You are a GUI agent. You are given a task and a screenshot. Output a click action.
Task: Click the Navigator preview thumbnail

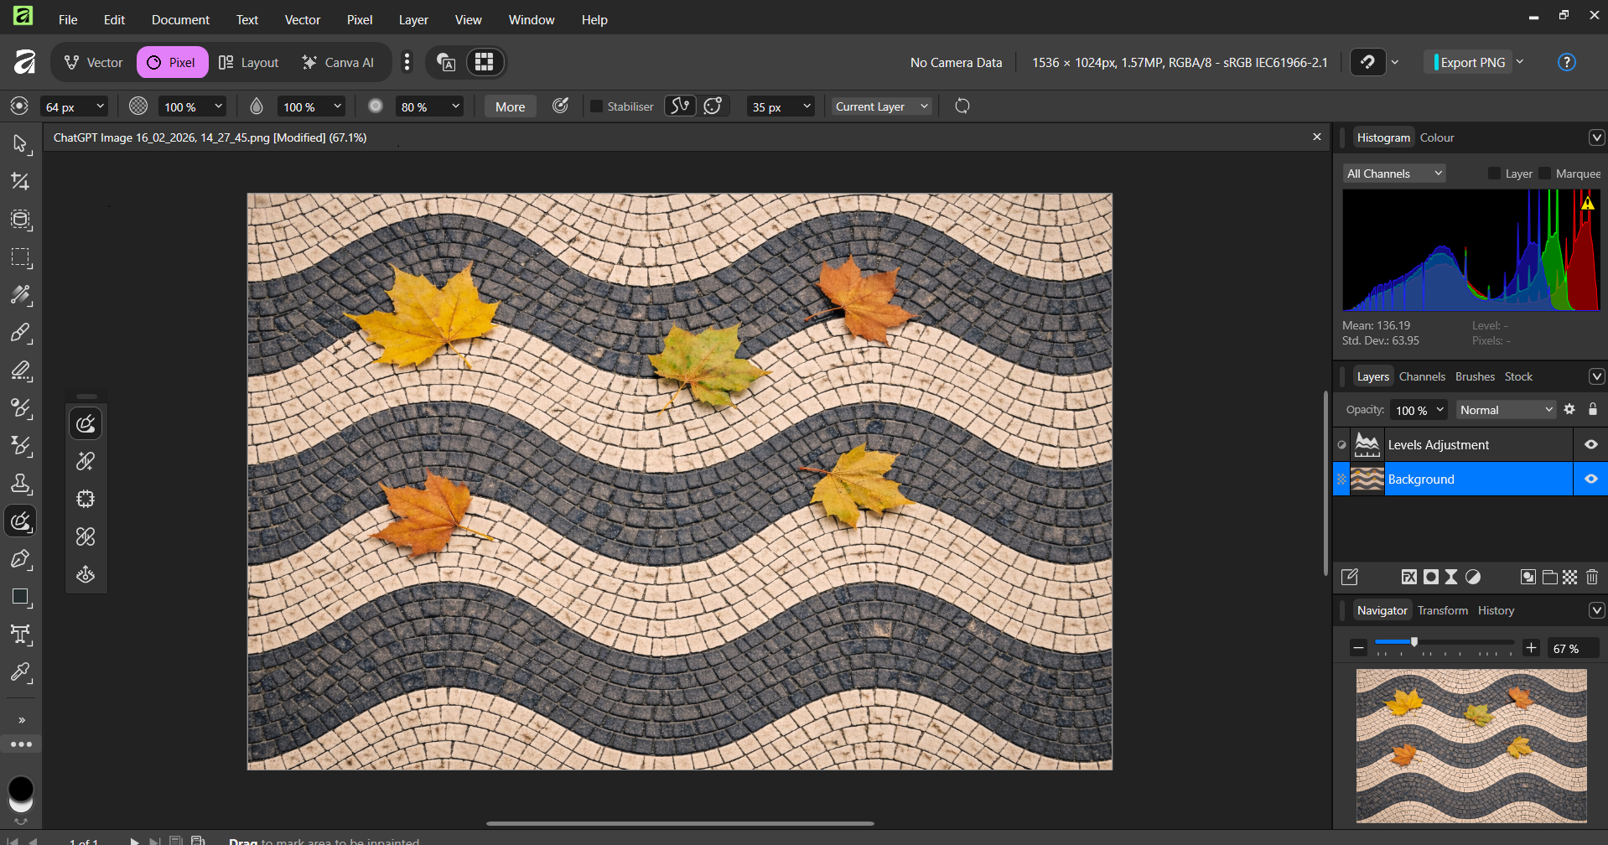click(1471, 745)
